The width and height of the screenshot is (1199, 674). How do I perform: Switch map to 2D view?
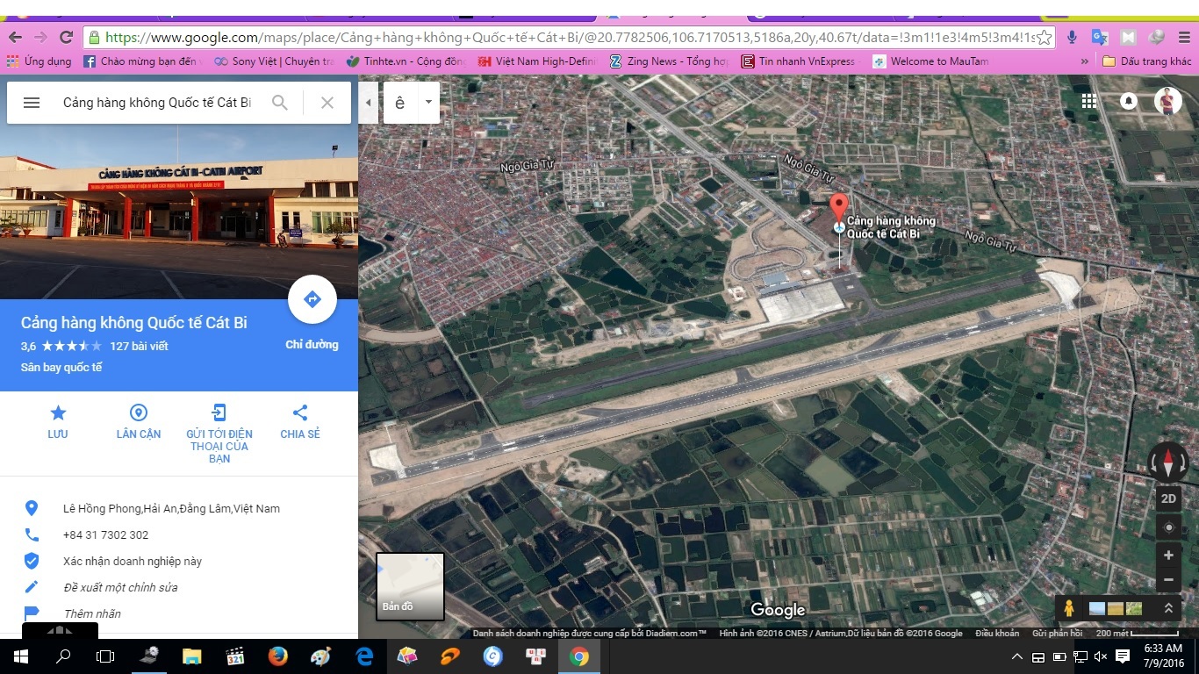[x=1168, y=498]
